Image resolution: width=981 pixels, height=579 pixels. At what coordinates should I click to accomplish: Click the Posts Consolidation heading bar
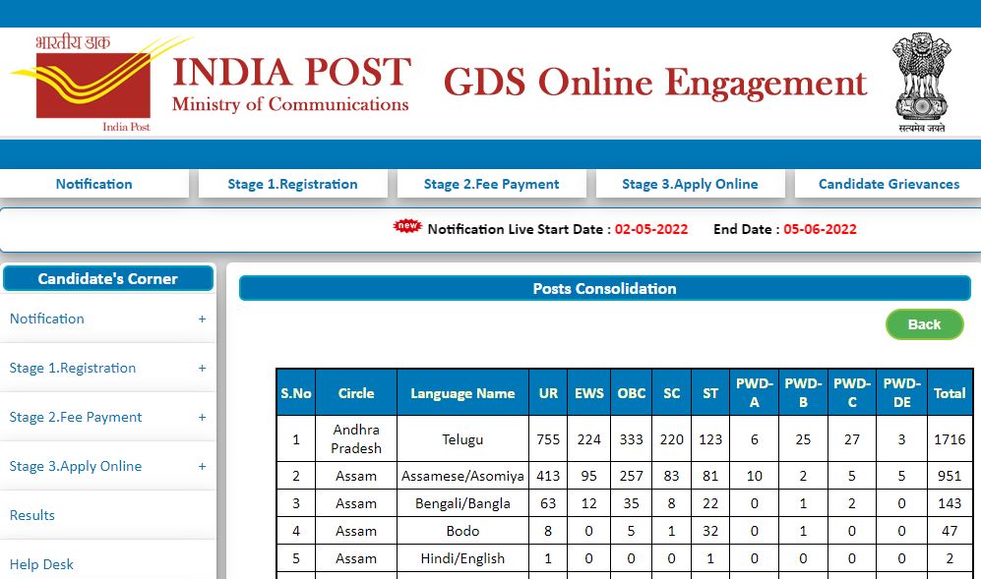pos(604,288)
